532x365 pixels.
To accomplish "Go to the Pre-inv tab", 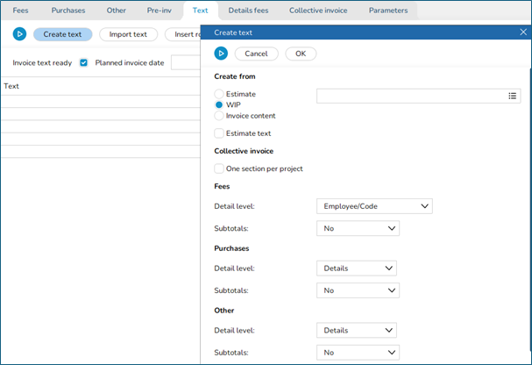I will pyautogui.click(x=160, y=10).
